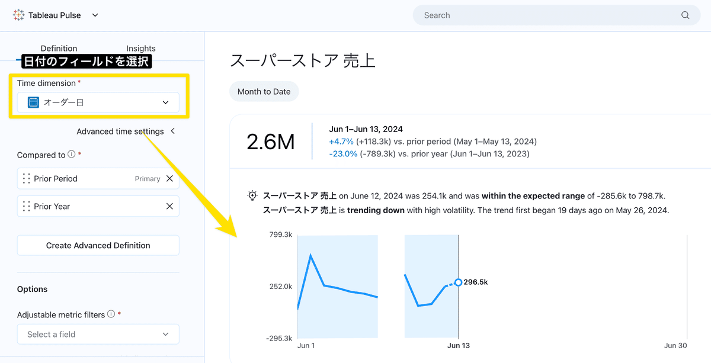Click the Adjustable metric filters info icon
The height and width of the screenshot is (363, 711).
point(111,314)
